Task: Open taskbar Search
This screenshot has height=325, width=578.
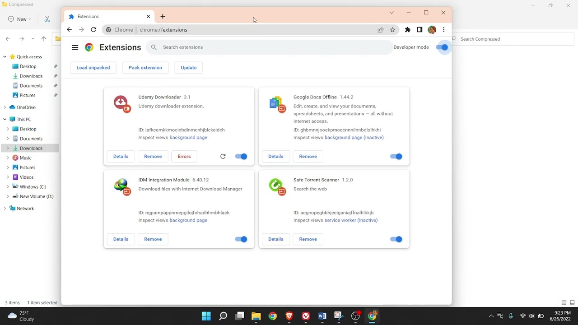Action: pyautogui.click(x=223, y=316)
